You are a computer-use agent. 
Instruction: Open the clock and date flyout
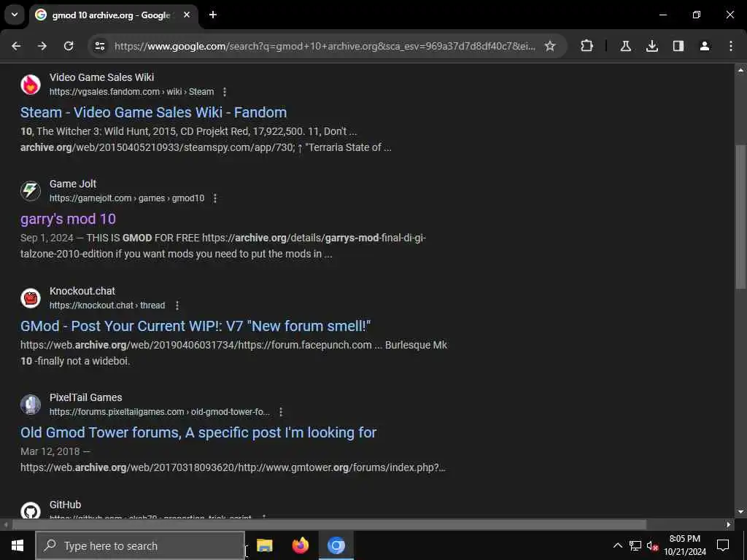tap(685, 545)
